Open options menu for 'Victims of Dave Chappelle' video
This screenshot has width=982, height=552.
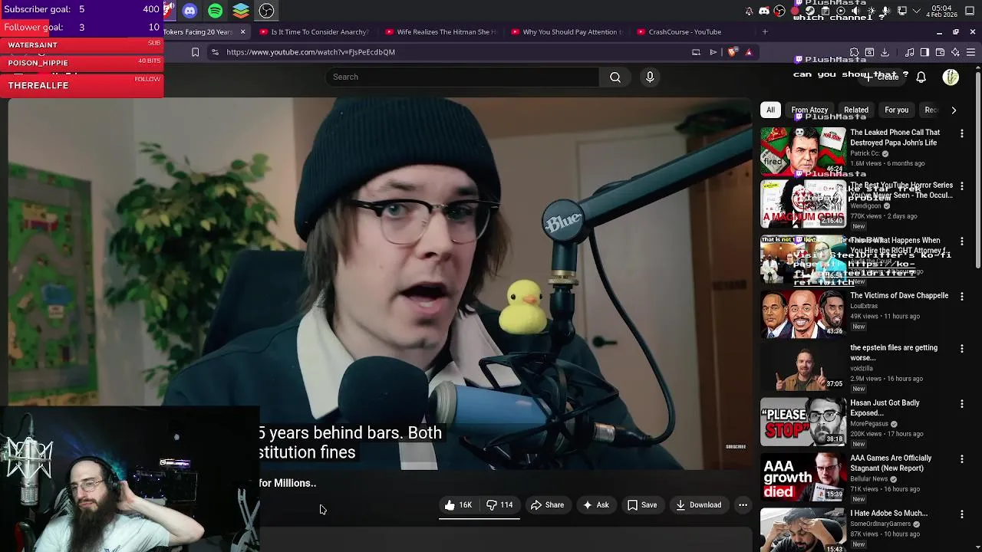coord(961,297)
